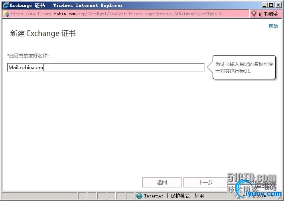Click the address bar URL
The width and height of the screenshot is (284, 201).
point(116,14)
